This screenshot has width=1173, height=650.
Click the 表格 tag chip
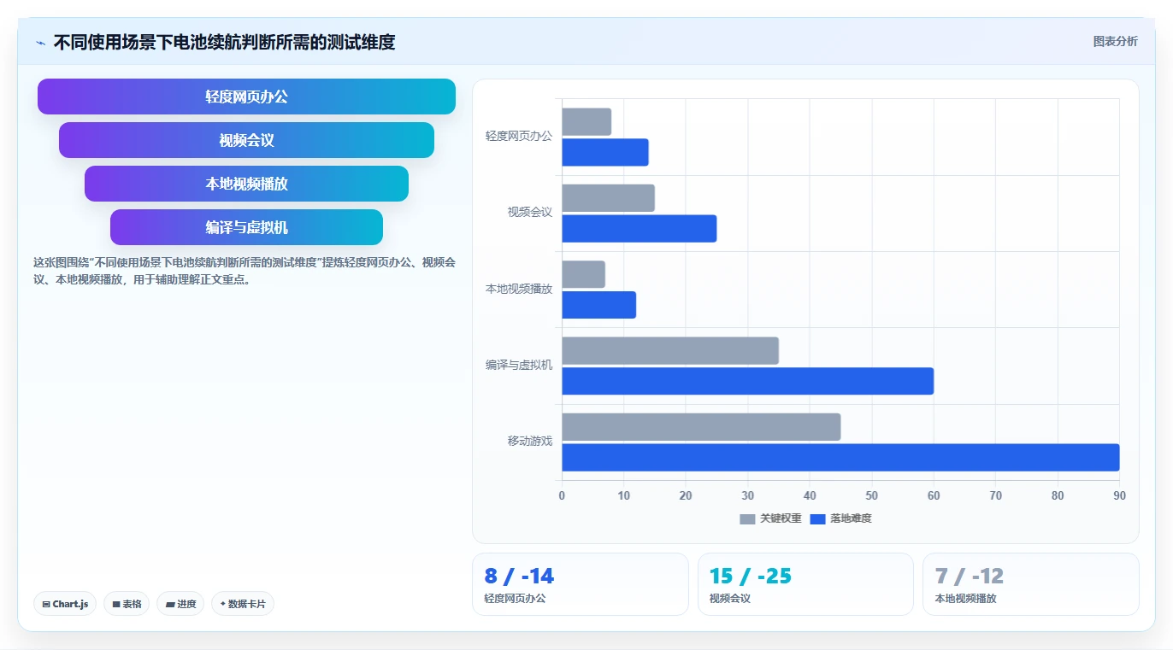coord(127,604)
